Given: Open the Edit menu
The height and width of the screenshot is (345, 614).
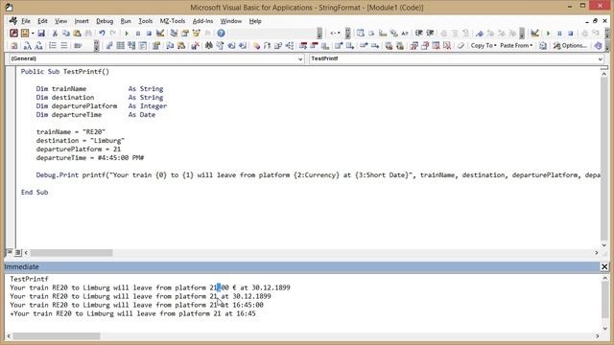Looking at the screenshot, I should tap(42, 21).
